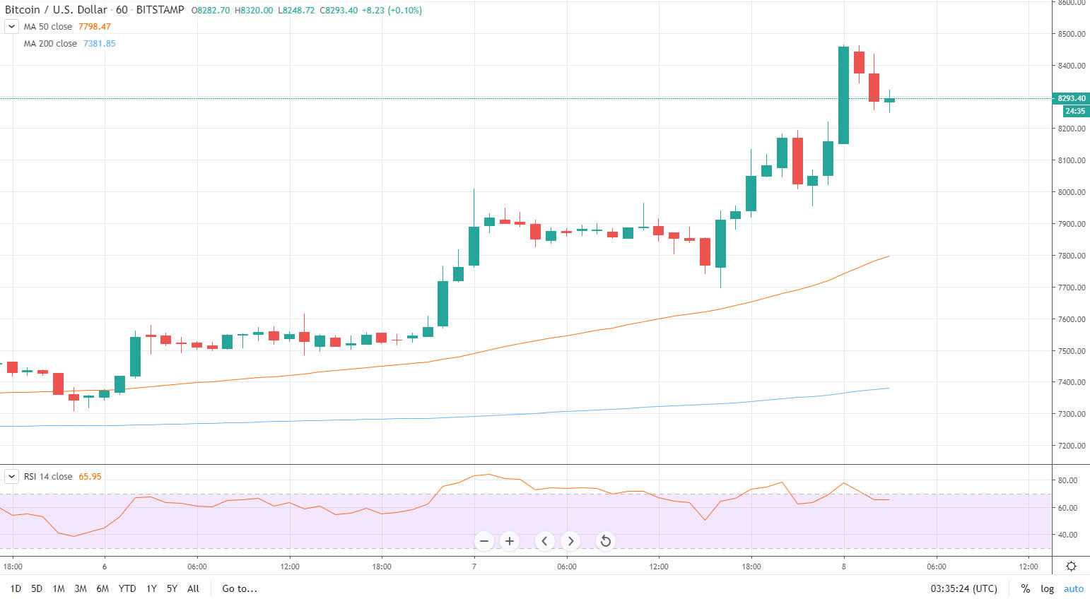The width and height of the screenshot is (1090, 599).
Task: Click the 60 interval label in title
Action: (122, 10)
